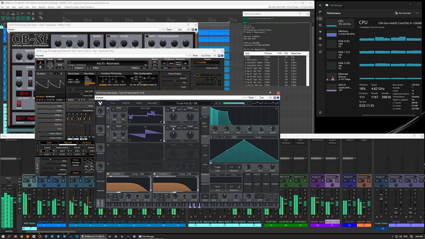Click Run new task in Task Manager
This screenshot has height=239, width=425.
pyautogui.click(x=403, y=13)
